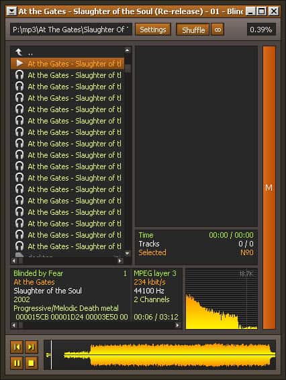Click the spectrum analyzer display
This screenshot has height=380, width=286.
[x=222, y=299]
